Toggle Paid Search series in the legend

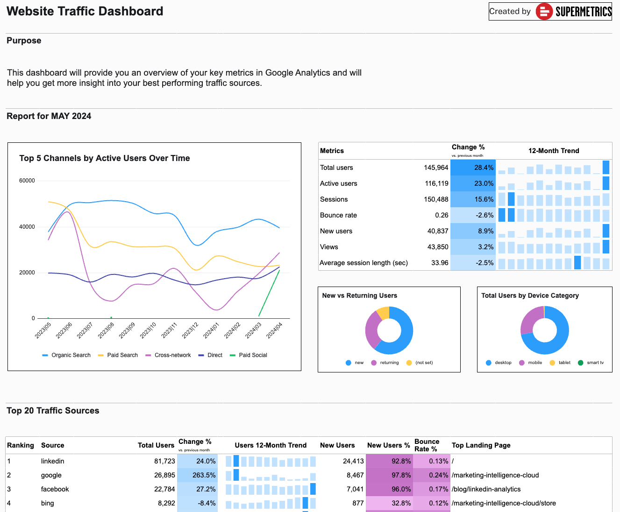(x=118, y=355)
